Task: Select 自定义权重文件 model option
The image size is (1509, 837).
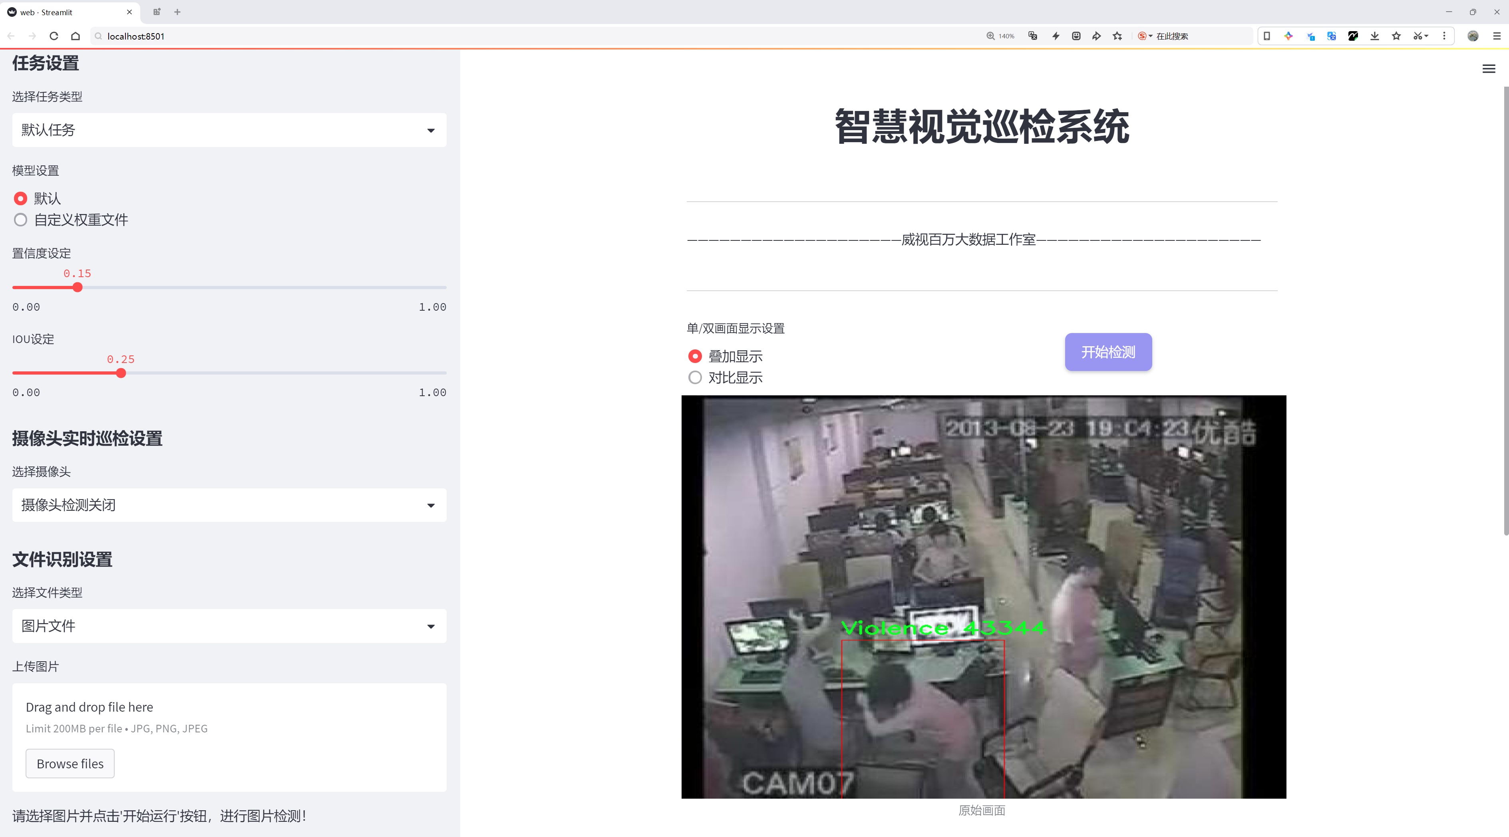Action: pos(21,220)
